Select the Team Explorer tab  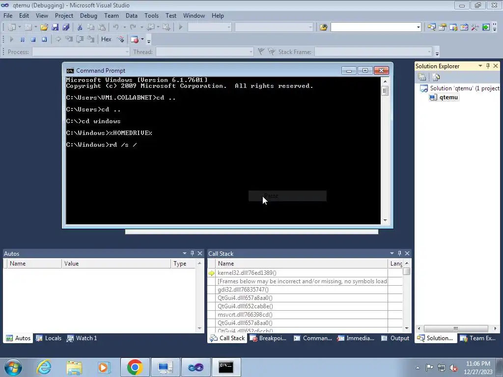(x=478, y=338)
